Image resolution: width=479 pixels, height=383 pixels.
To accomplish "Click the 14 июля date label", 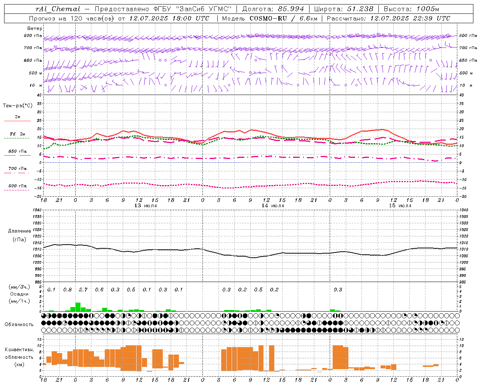I will pos(273,206).
